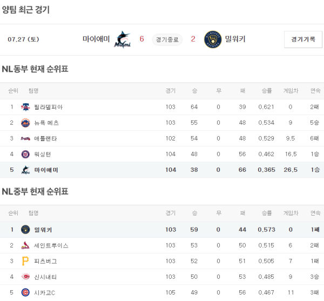Viewport: 324px width, 301px height.
Task: Click the Washington Nationals team logo
Action: click(25, 154)
